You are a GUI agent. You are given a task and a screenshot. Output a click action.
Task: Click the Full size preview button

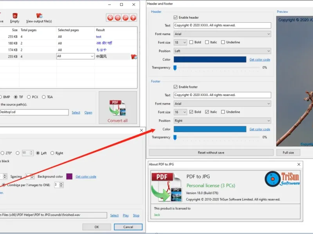[x=288, y=152]
